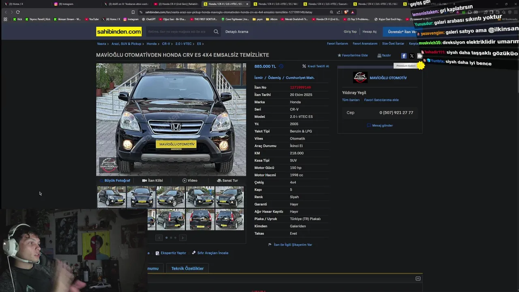Open the 2.0 i-VTEC breadcrumb
519x292 pixels.
pos(184,44)
